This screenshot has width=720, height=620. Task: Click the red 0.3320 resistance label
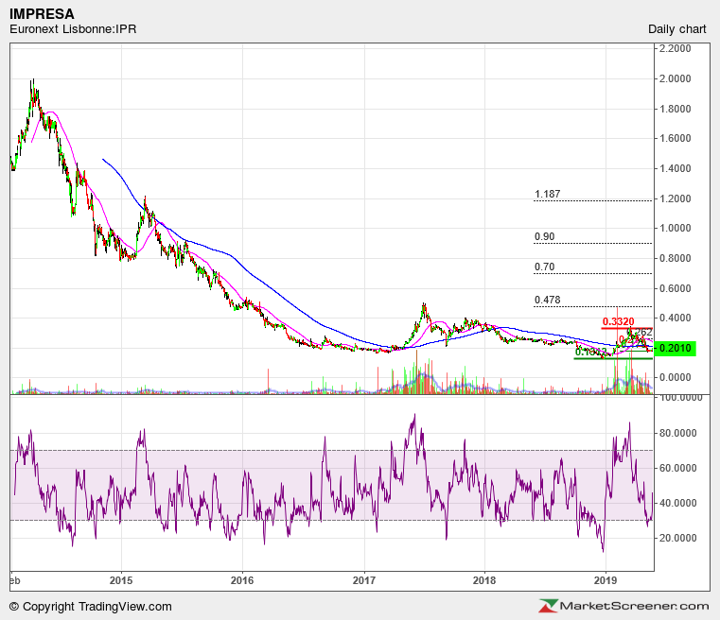click(x=619, y=321)
